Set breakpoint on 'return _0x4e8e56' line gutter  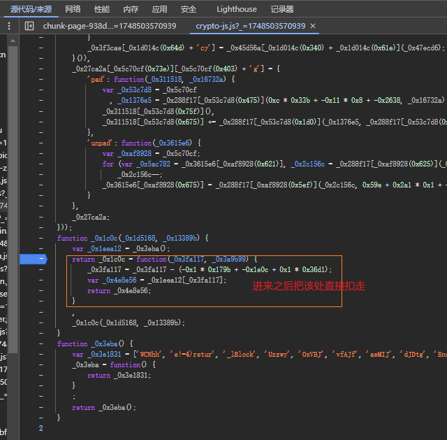(41, 291)
